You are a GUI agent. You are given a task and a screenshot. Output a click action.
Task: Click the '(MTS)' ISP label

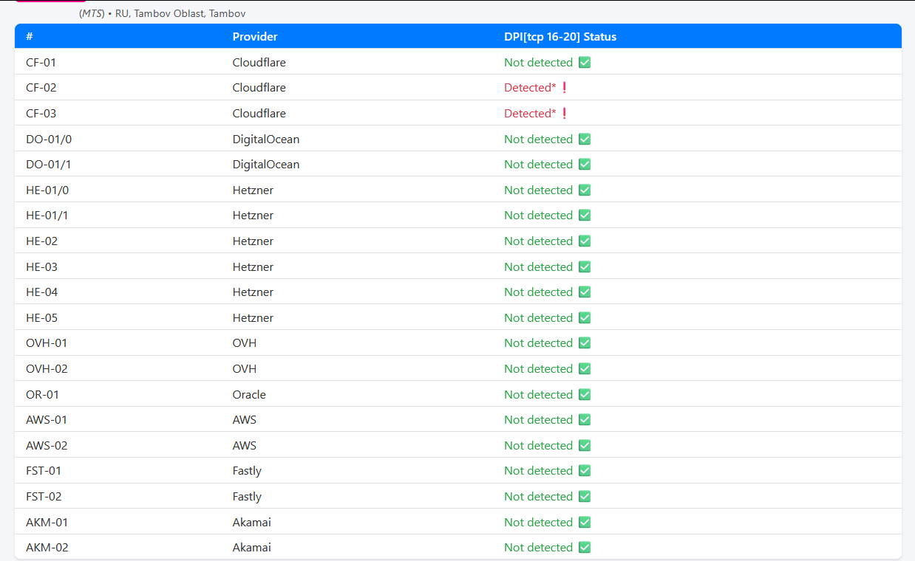click(92, 13)
